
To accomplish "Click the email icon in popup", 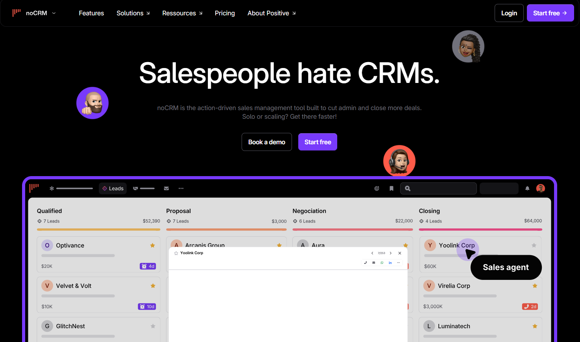I will coord(374,263).
